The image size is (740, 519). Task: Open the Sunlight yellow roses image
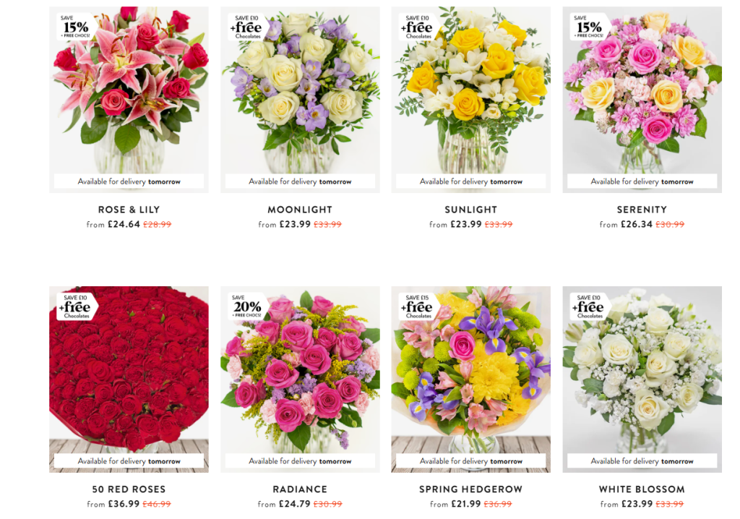(471, 100)
